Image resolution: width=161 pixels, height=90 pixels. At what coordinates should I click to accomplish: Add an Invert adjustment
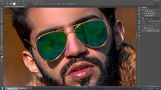[145, 15]
